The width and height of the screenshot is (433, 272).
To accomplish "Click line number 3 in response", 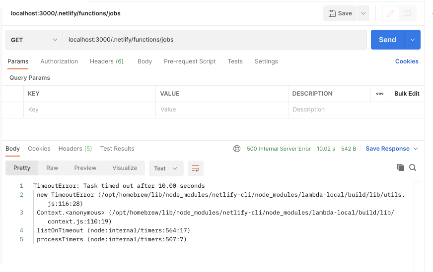I will [x=21, y=213].
